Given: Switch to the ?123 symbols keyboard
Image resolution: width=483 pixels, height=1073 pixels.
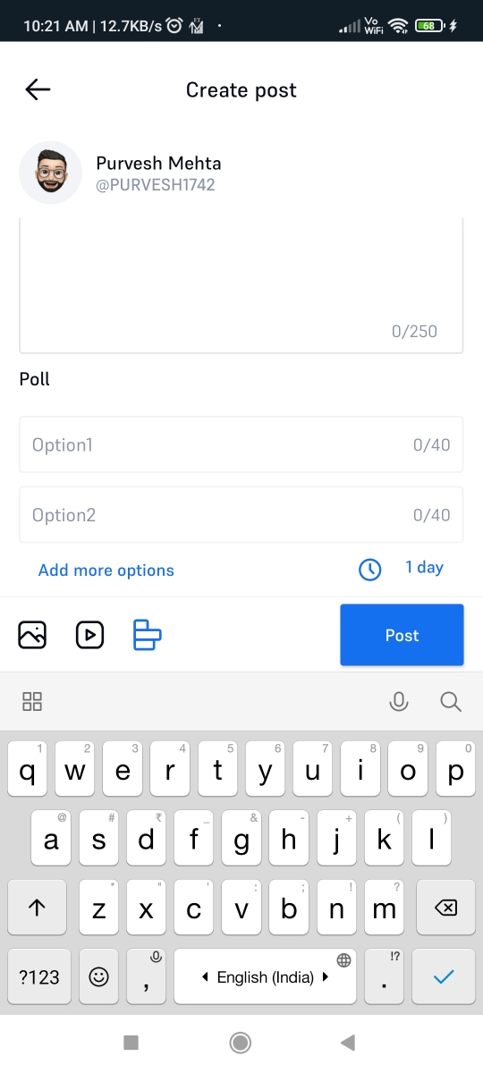Looking at the screenshot, I should click(x=40, y=976).
